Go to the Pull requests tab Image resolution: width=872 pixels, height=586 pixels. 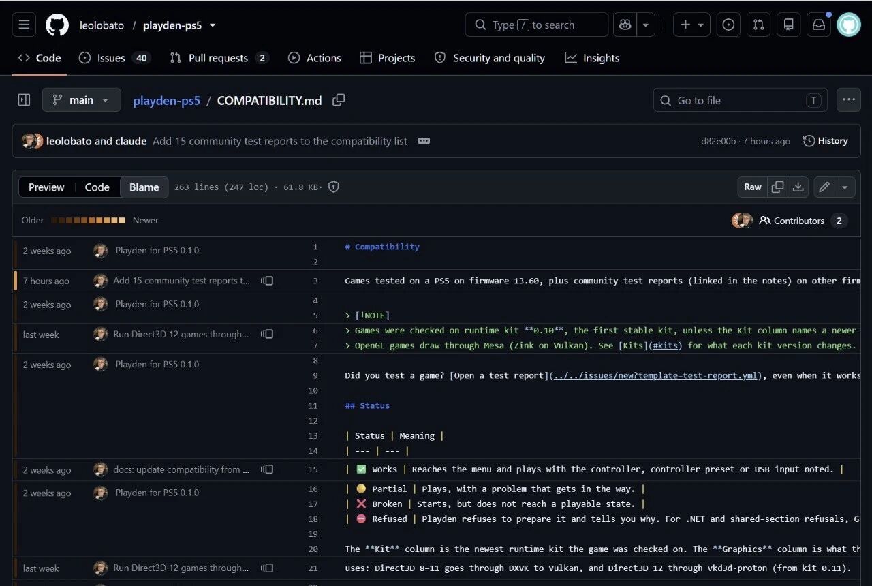click(219, 58)
